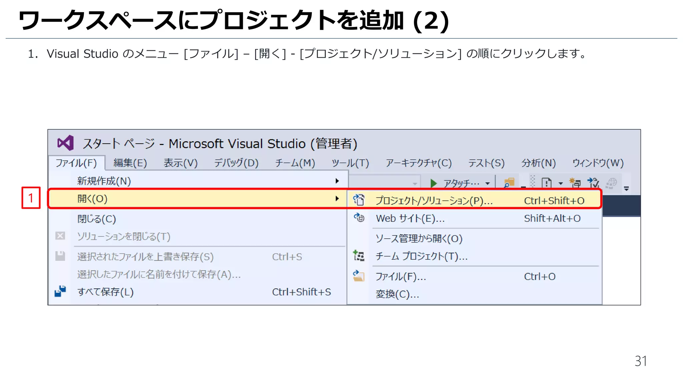Open the ツール(T) menu
The width and height of the screenshot is (683, 384).
click(351, 163)
